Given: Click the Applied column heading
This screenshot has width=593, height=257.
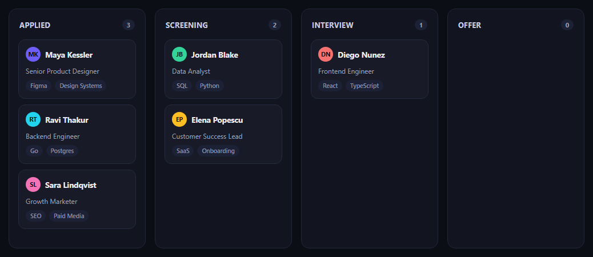Looking at the screenshot, I should point(35,25).
